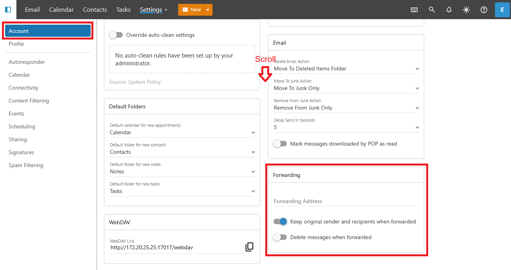Open the help question mark icon

(484, 10)
